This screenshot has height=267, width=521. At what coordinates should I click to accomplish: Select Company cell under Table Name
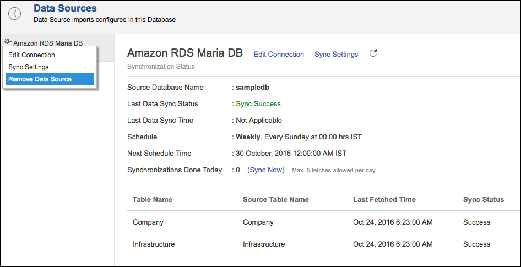point(148,222)
